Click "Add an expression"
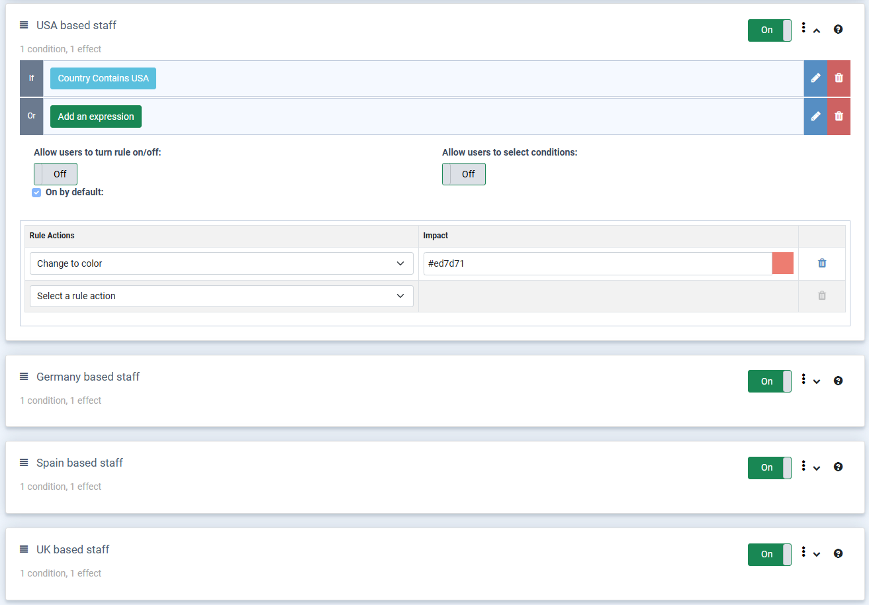869x605 pixels. (x=95, y=116)
